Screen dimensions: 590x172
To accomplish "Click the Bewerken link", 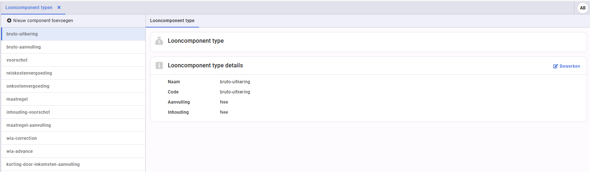I will point(570,66).
